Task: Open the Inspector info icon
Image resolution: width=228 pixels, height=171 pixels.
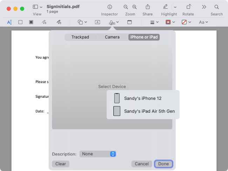Action: [x=110, y=7]
